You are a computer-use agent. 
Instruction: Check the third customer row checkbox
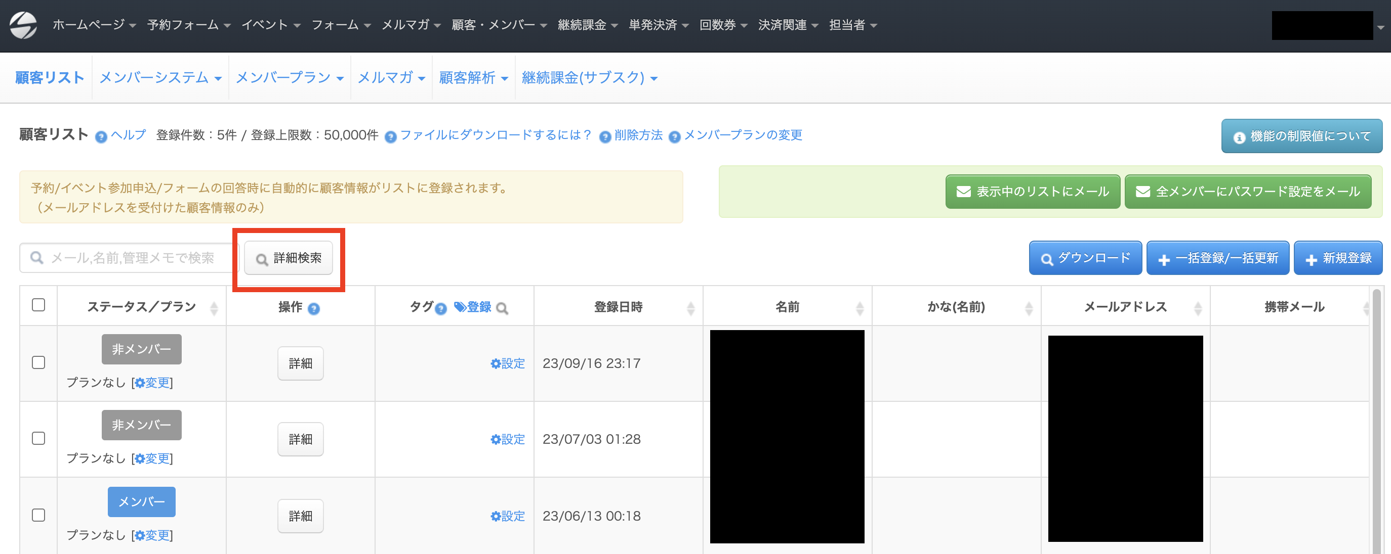(x=38, y=515)
